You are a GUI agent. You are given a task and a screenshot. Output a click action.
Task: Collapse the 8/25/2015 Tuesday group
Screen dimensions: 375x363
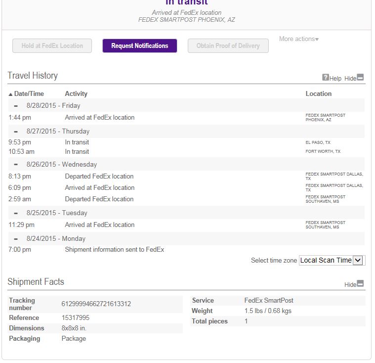pyautogui.click(x=16, y=213)
